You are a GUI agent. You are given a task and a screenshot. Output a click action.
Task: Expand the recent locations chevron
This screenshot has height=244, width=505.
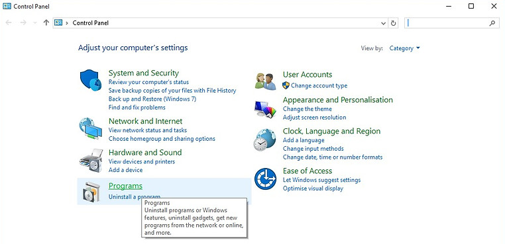point(34,23)
